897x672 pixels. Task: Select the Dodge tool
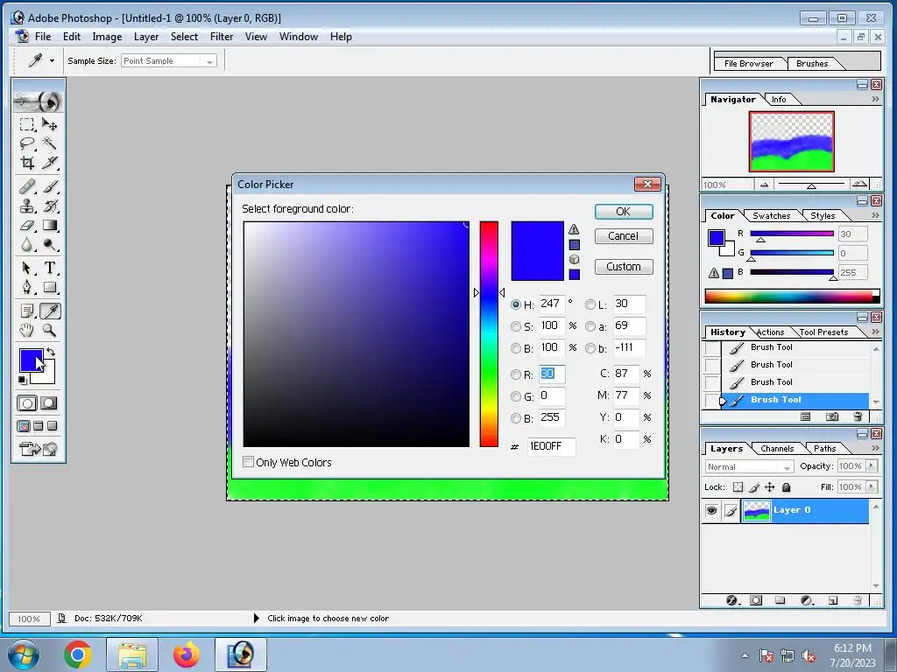pos(50,245)
